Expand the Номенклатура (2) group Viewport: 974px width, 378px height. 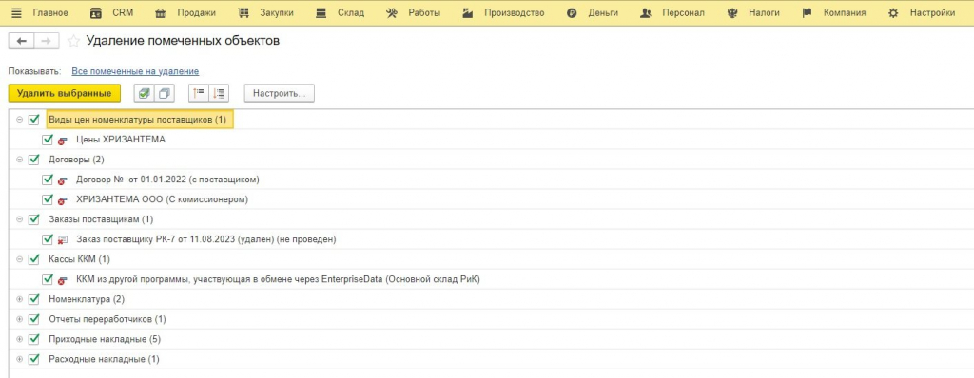(x=20, y=299)
